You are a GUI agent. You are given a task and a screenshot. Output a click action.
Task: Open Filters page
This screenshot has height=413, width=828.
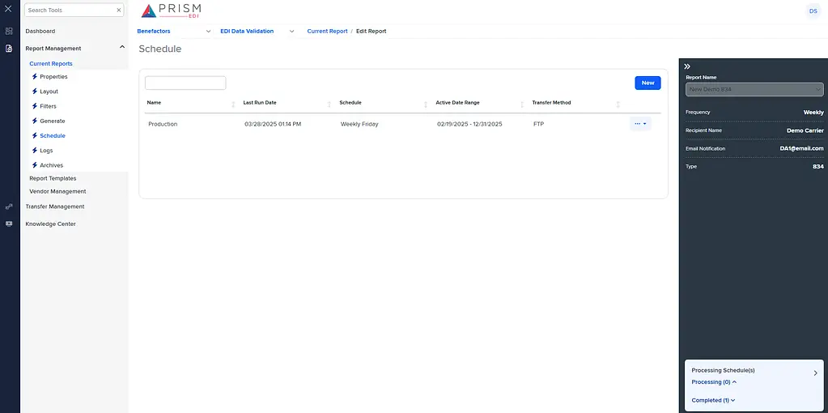[x=48, y=106]
